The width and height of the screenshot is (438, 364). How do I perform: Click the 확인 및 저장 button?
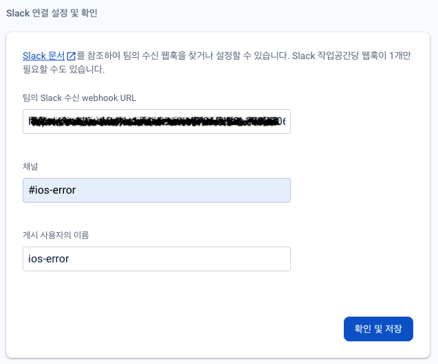[x=378, y=329]
